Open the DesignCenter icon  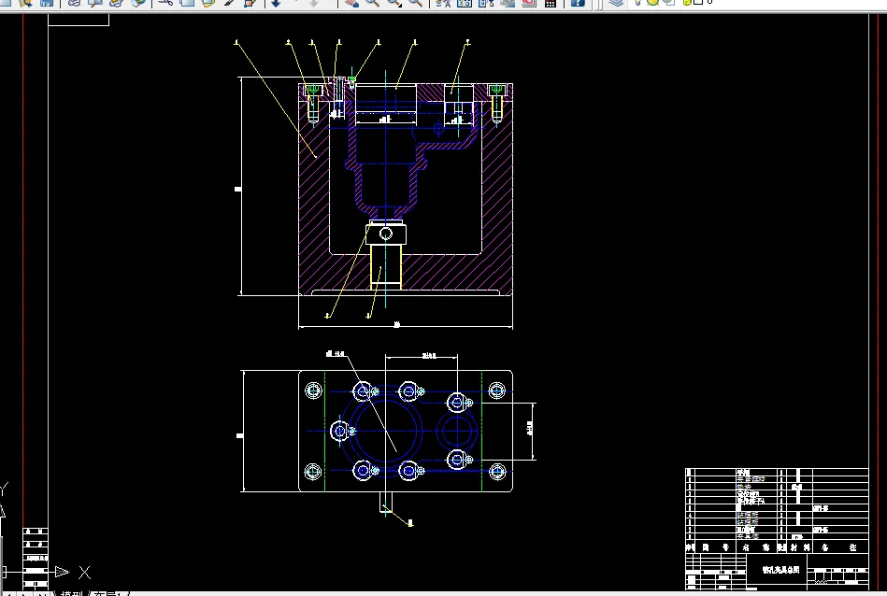point(465,2)
